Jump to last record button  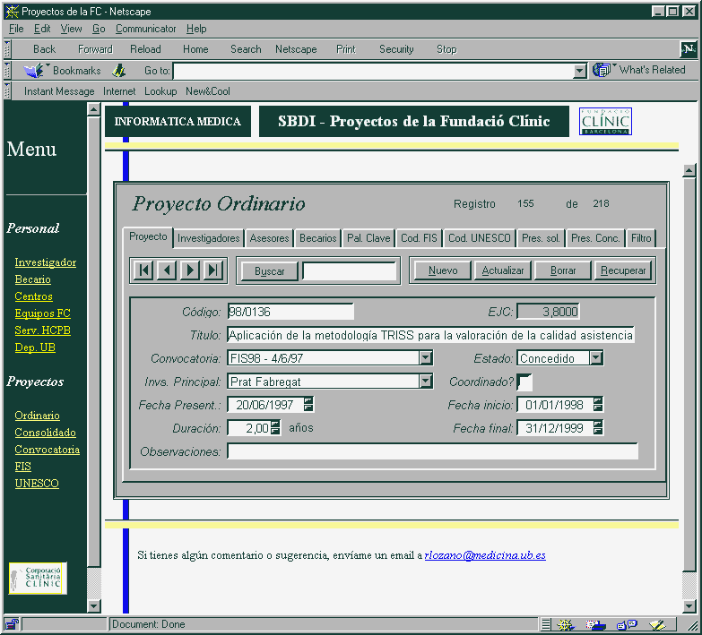point(213,270)
